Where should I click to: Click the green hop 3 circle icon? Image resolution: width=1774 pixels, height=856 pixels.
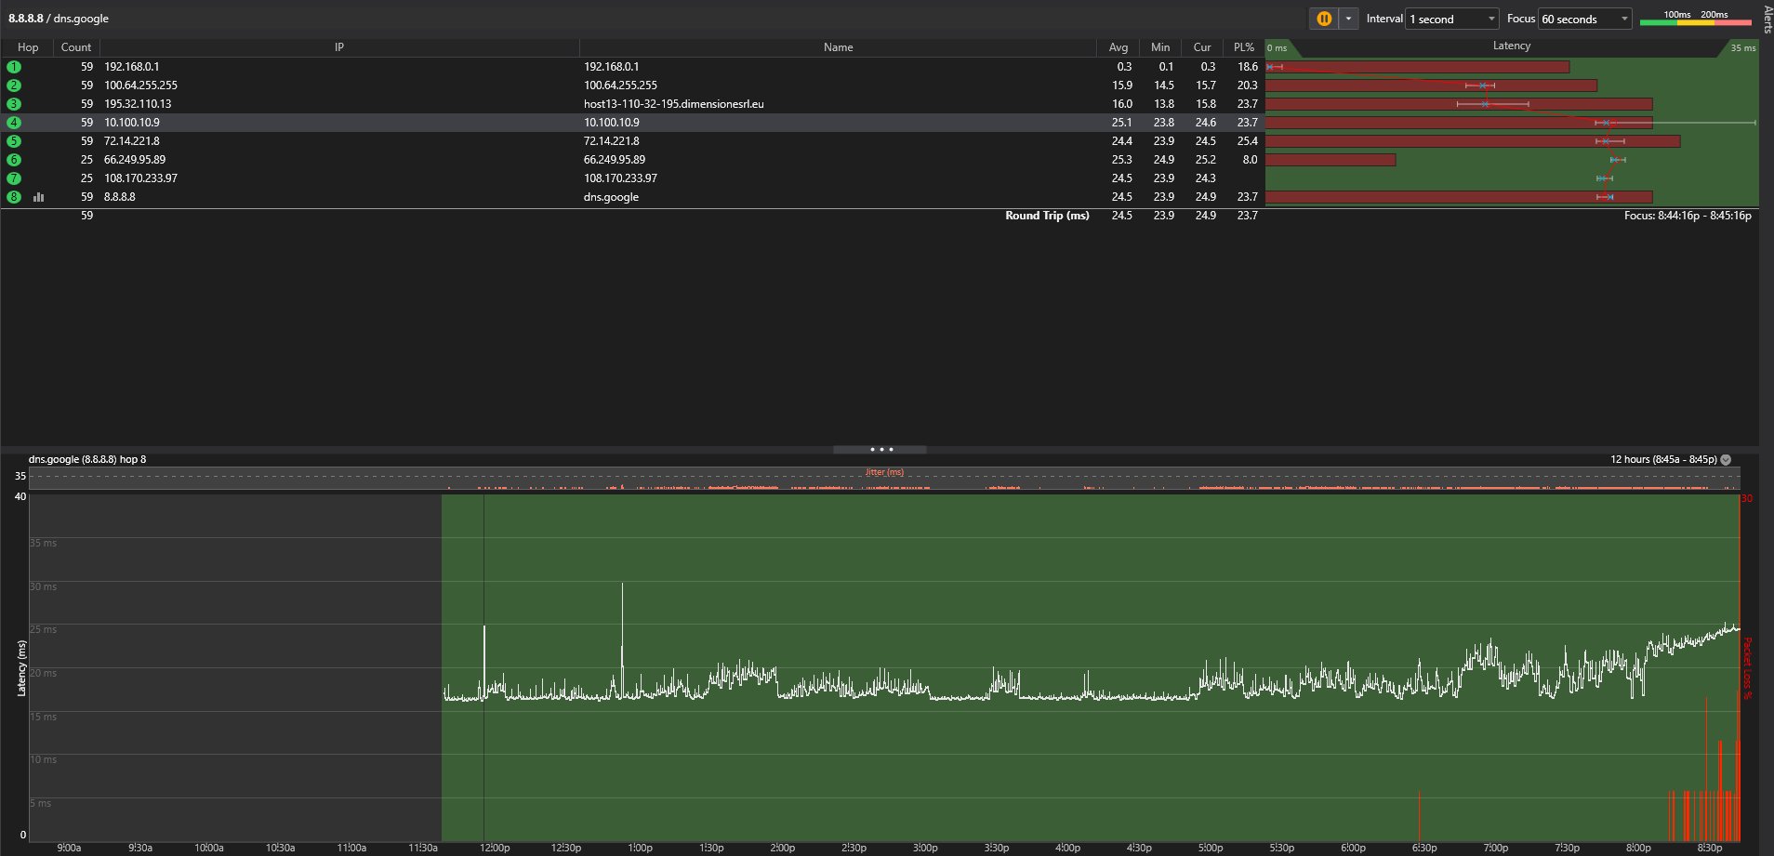pos(14,104)
